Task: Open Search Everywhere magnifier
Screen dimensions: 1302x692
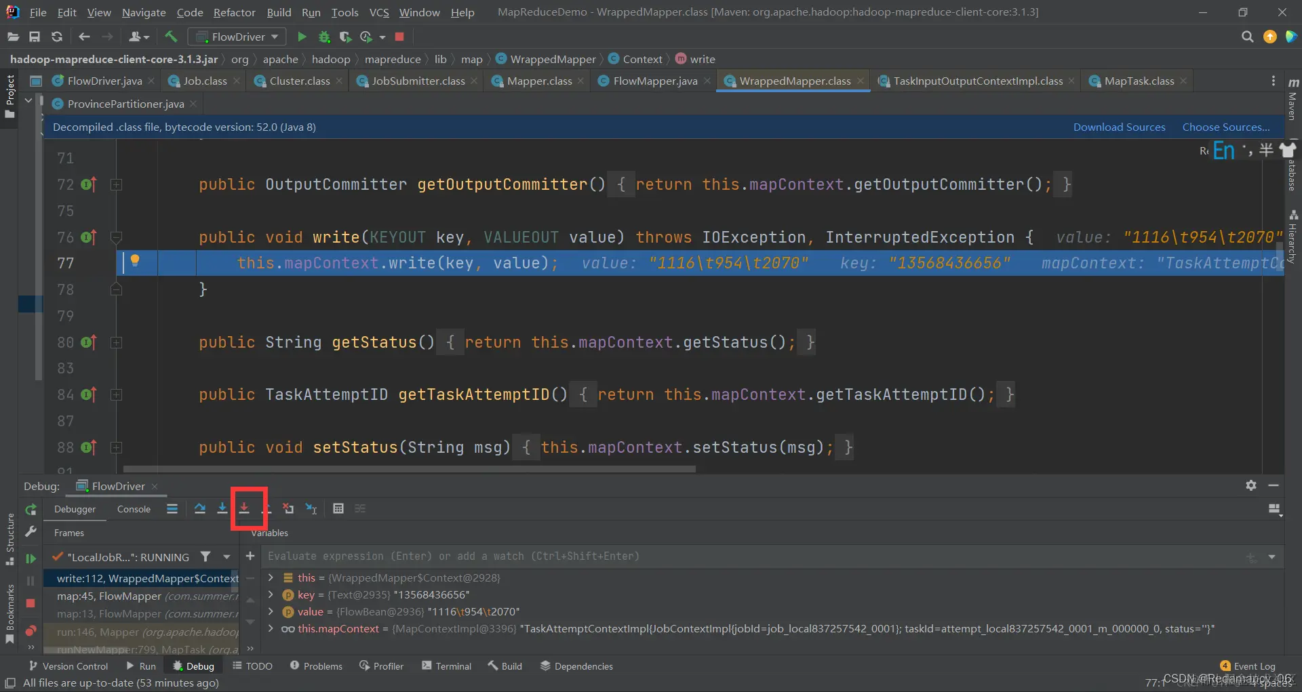Action: pos(1247,37)
